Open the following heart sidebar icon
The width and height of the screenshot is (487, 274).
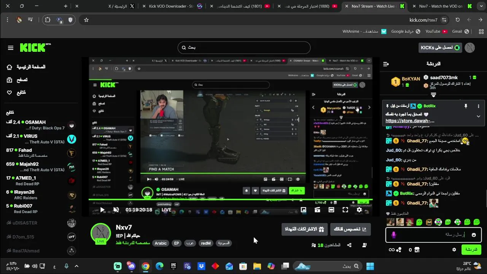(x=10, y=92)
